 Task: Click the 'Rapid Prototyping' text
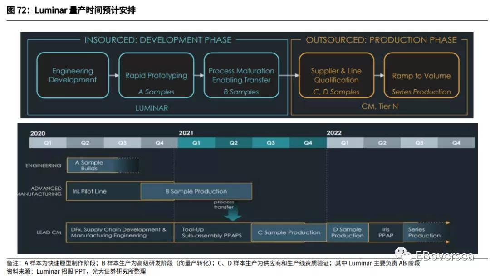156,76
